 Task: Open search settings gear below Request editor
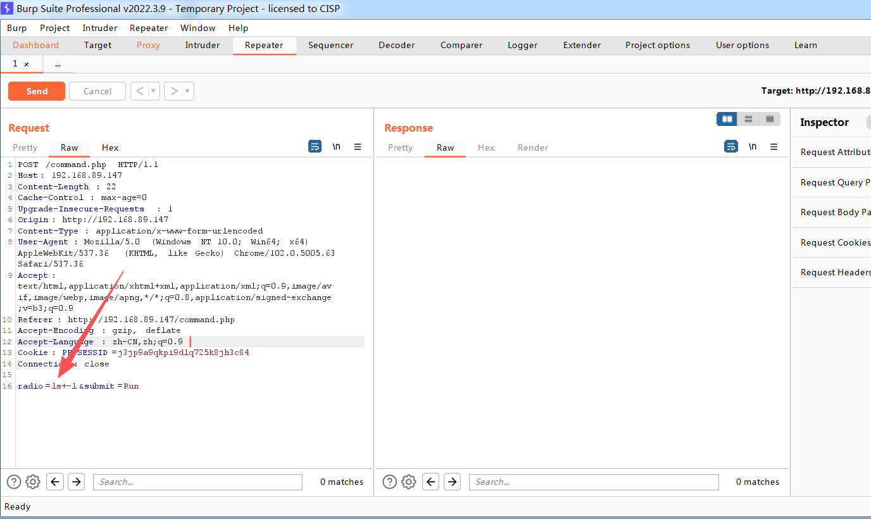click(33, 482)
